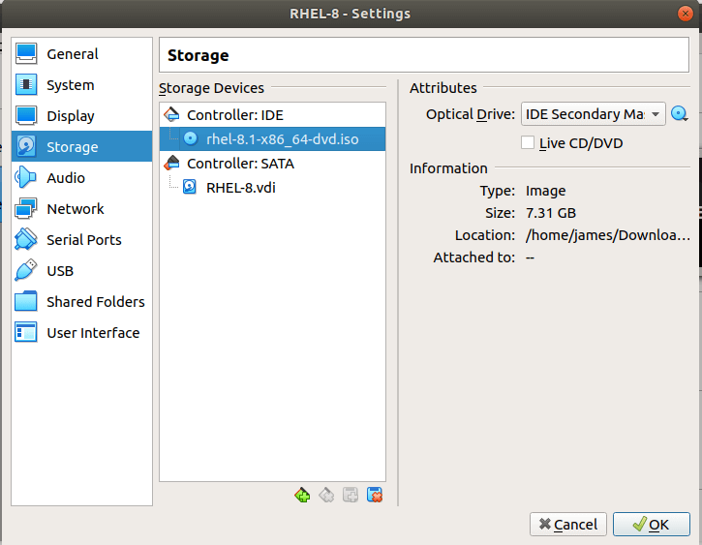Go to the Audio settings section
Image resolution: width=702 pixels, height=545 pixels.
click(x=65, y=178)
